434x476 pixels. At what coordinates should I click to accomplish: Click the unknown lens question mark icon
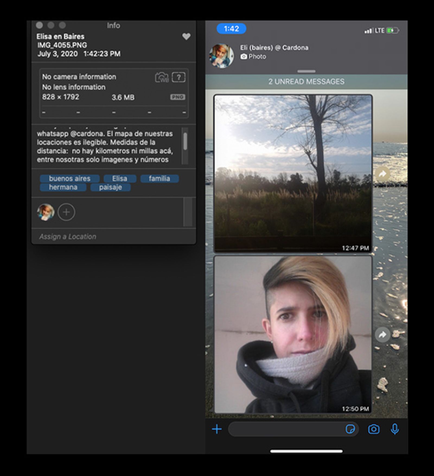178,77
